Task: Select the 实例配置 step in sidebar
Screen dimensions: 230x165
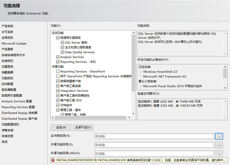Action: [7, 84]
